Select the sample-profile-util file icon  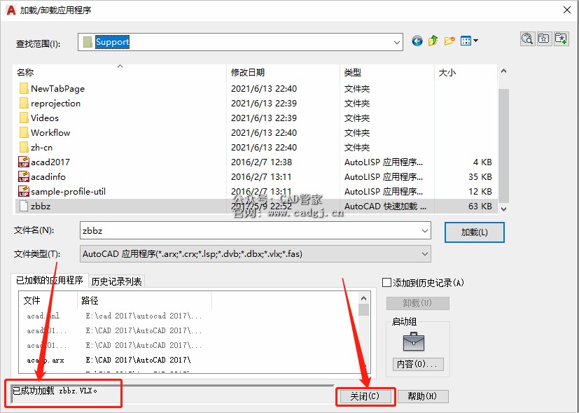[x=24, y=192]
